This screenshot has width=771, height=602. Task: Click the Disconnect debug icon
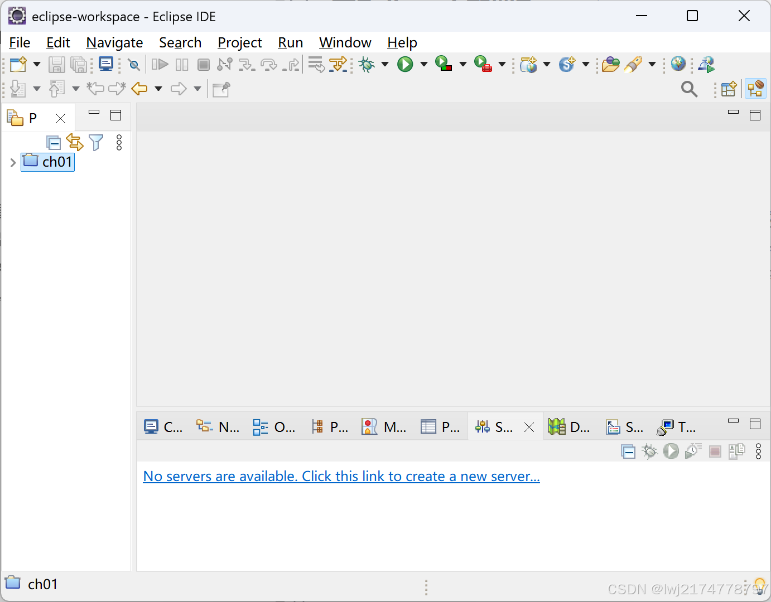pos(225,65)
